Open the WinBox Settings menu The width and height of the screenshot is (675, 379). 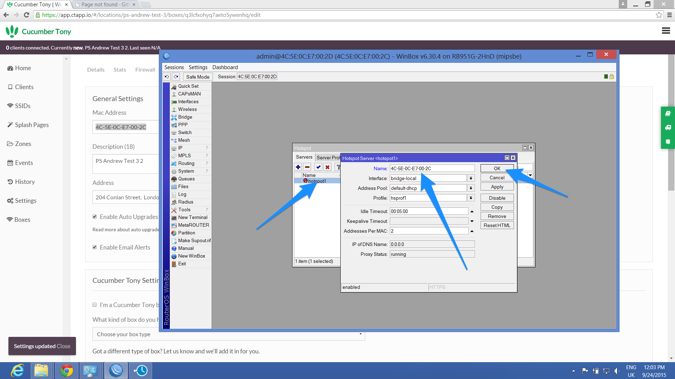[198, 67]
